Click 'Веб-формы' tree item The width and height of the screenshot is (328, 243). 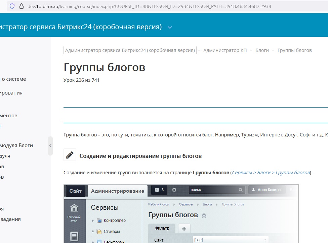(x=114, y=242)
